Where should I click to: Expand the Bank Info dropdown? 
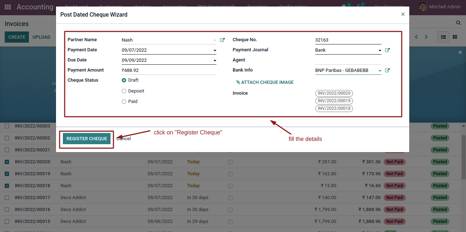point(380,71)
